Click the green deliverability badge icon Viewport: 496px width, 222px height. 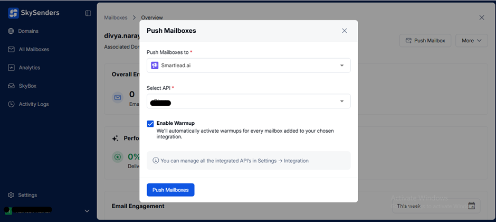coord(118,157)
